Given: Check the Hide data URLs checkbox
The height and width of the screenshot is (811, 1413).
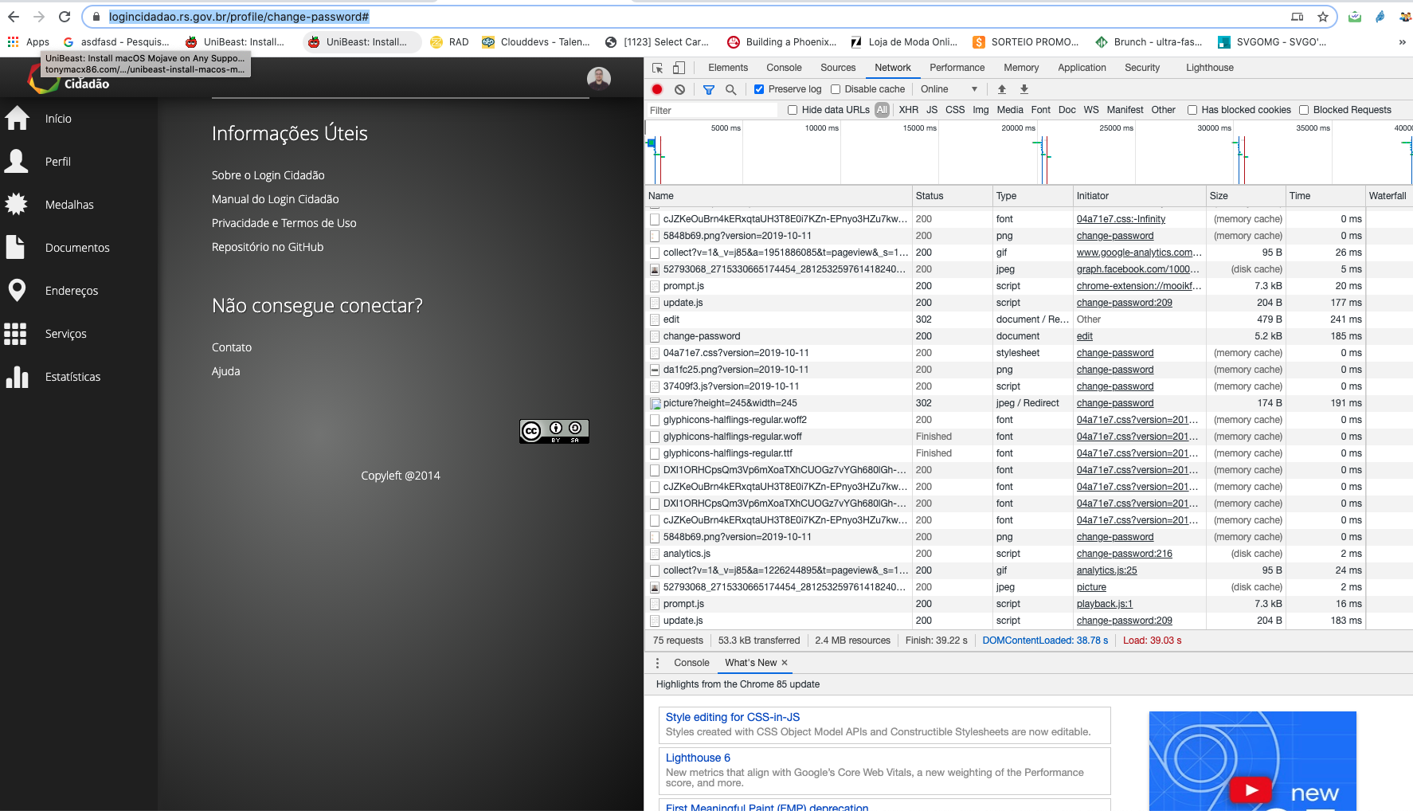Looking at the screenshot, I should pyautogui.click(x=793, y=110).
